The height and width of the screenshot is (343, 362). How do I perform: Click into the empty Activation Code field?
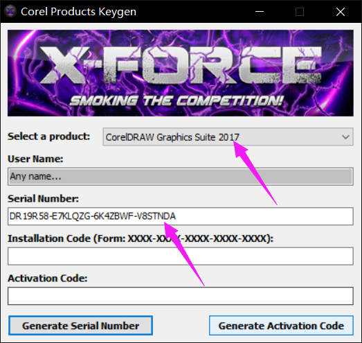click(181, 296)
